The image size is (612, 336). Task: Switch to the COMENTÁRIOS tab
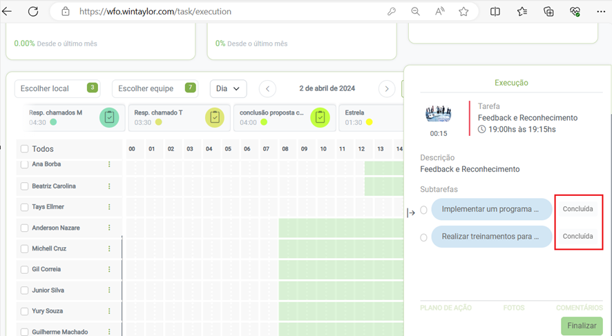click(579, 308)
